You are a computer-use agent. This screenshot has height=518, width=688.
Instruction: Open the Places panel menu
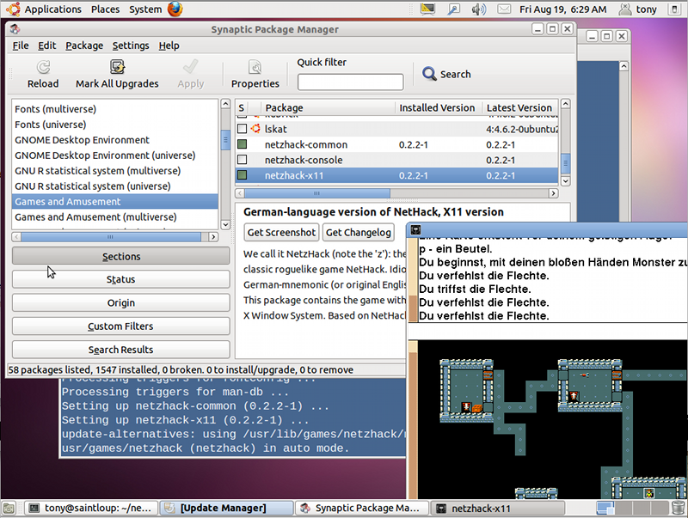coord(105,9)
